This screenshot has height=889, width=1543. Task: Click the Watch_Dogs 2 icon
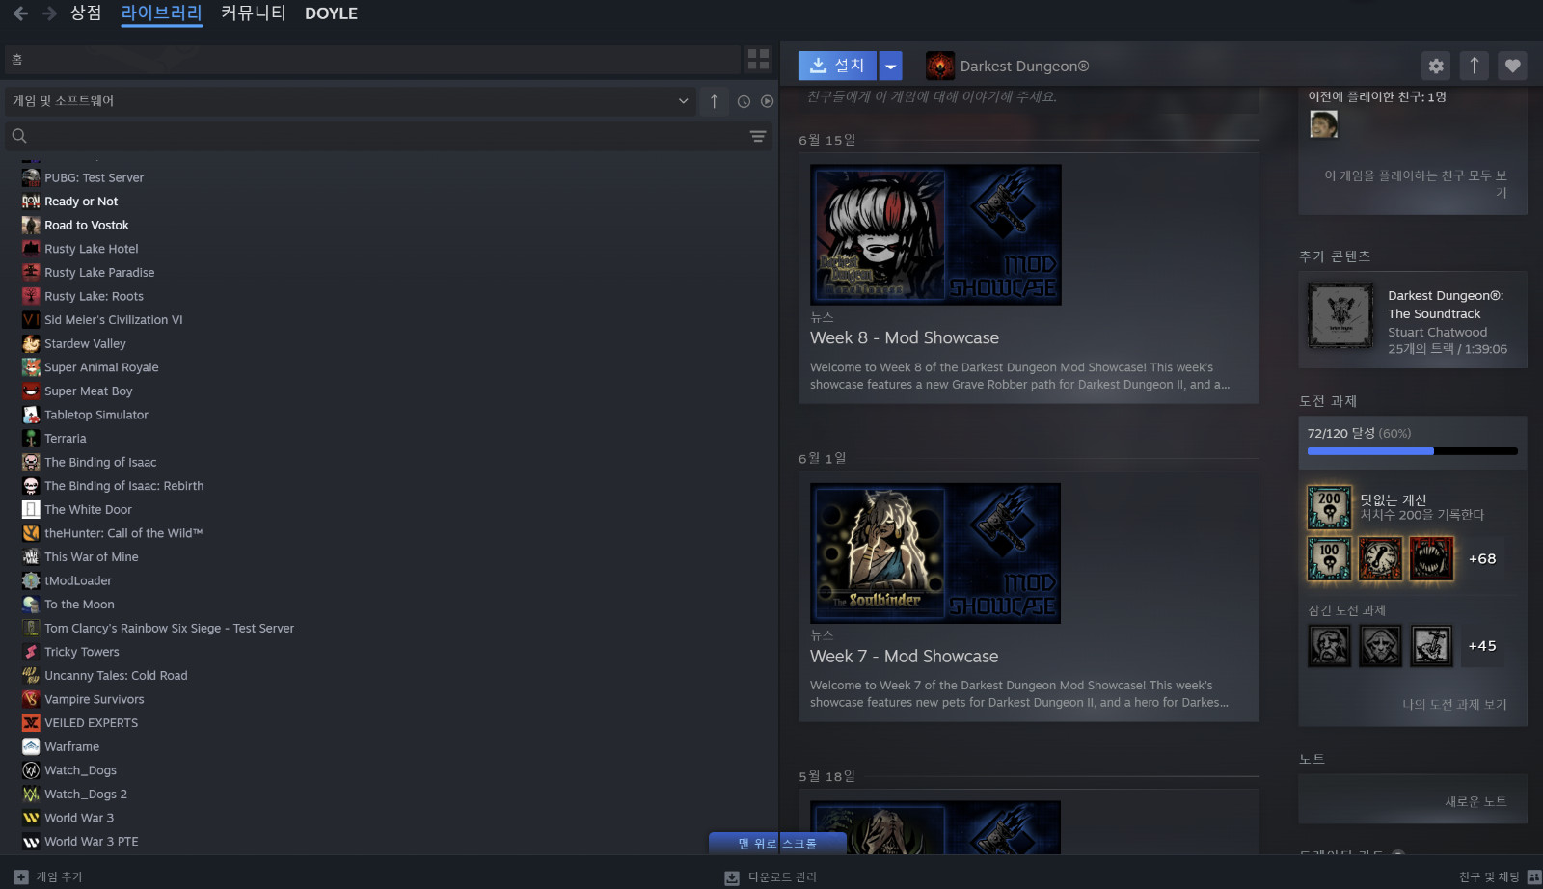click(x=31, y=794)
